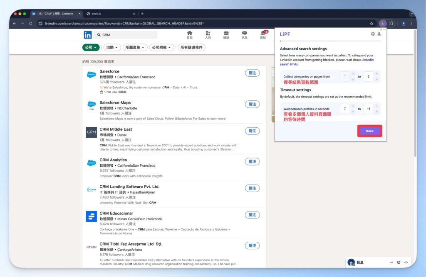Follow CRM Analytics company
This screenshot has width=426, height=277.
coord(253,162)
